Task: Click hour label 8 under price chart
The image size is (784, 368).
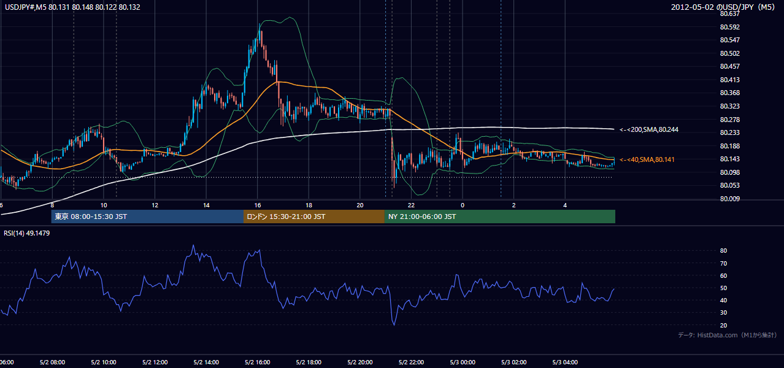Action: click(x=52, y=205)
